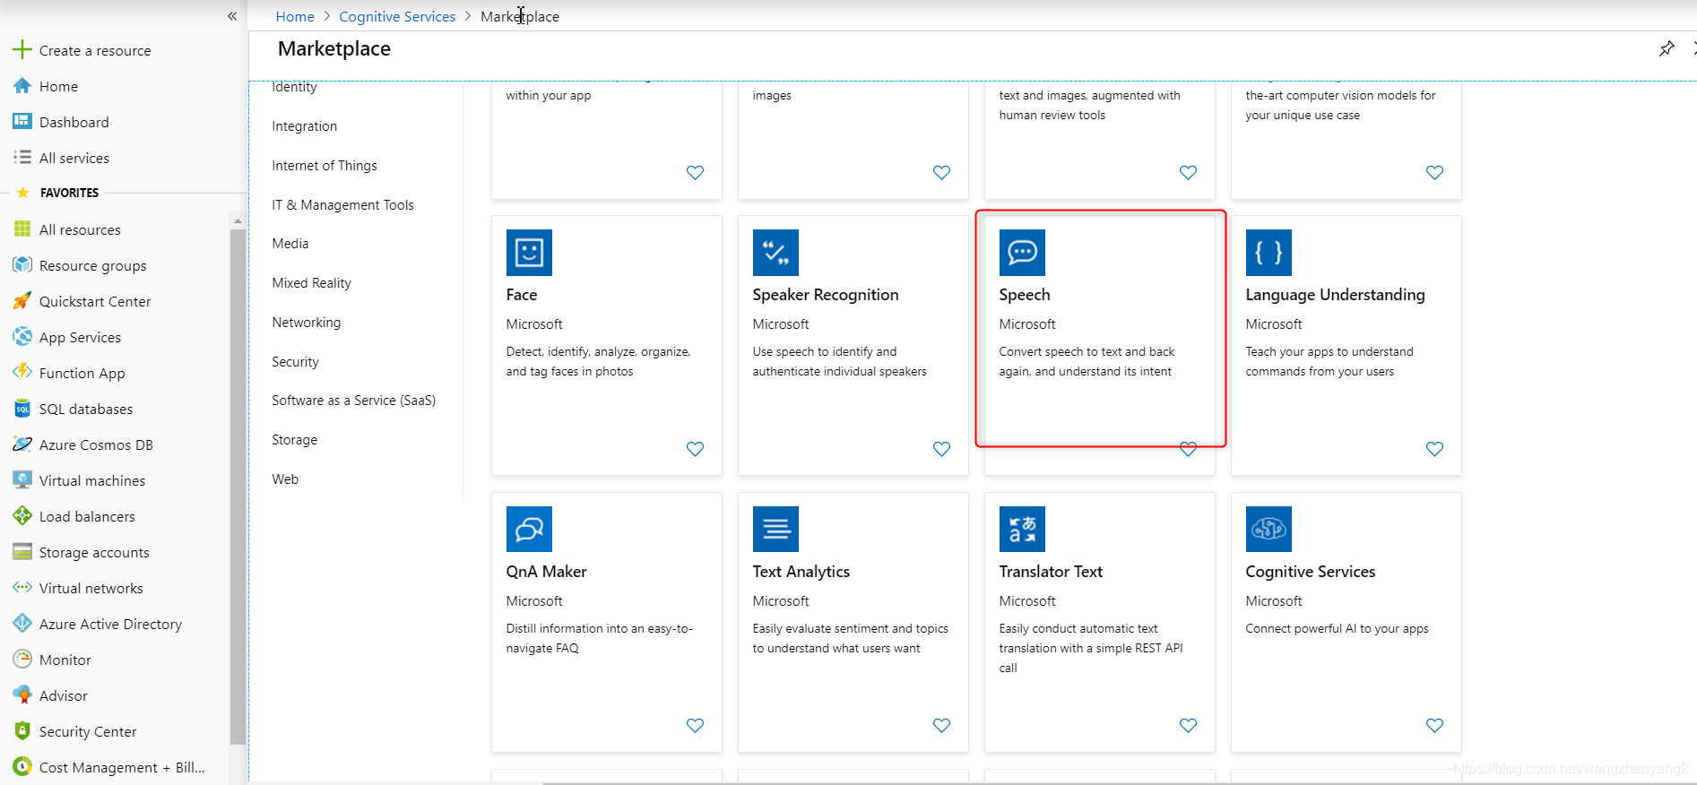Pin the Marketplace blade
1697x785 pixels.
click(x=1667, y=48)
